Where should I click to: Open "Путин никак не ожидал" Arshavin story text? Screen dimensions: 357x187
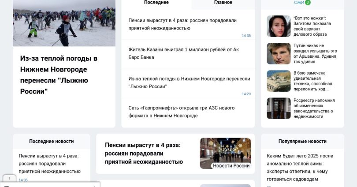(x=315, y=53)
